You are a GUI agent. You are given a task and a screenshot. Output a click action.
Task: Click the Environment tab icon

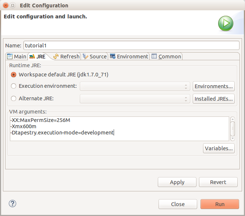[x=113, y=56]
